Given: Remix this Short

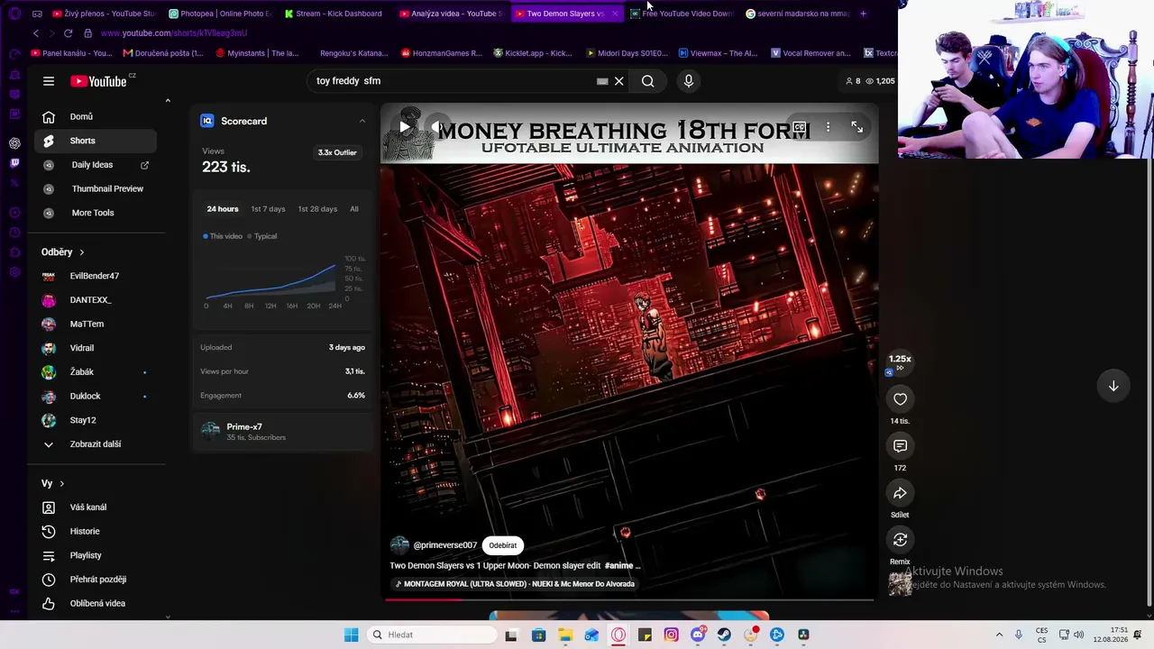Looking at the screenshot, I should (900, 540).
